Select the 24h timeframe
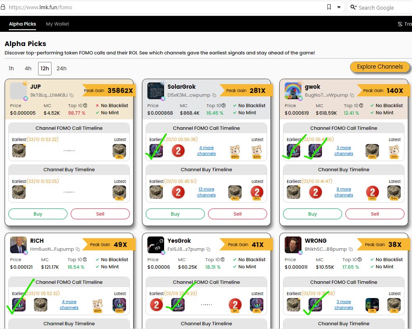 tap(62, 68)
